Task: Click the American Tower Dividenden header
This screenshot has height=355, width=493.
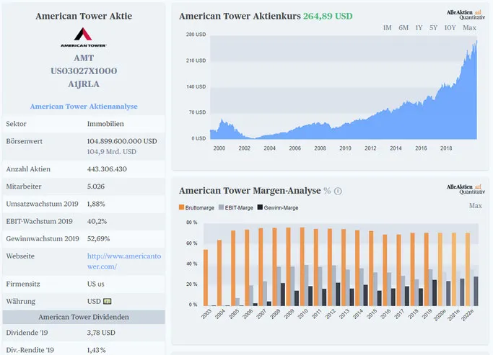Action: [84, 317]
